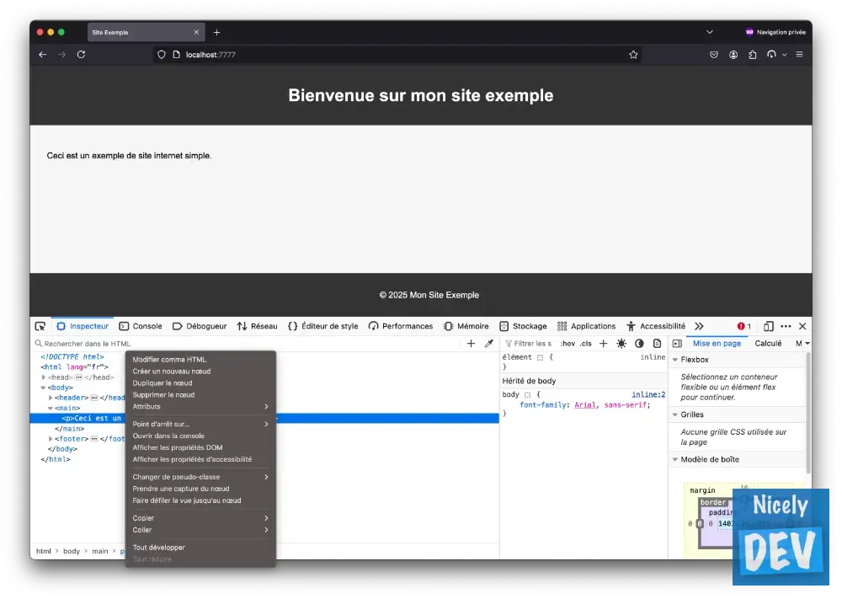Toggle dark color scheme simulation icon

(x=639, y=343)
